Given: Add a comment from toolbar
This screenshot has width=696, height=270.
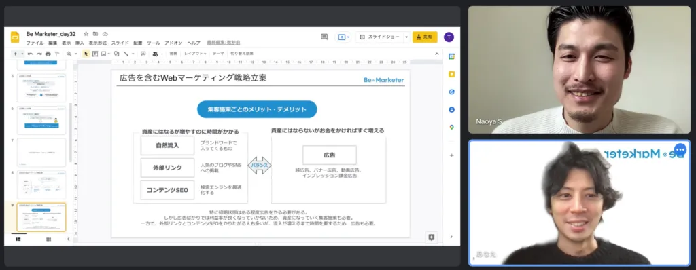Looking at the screenshot, I should point(143,54).
